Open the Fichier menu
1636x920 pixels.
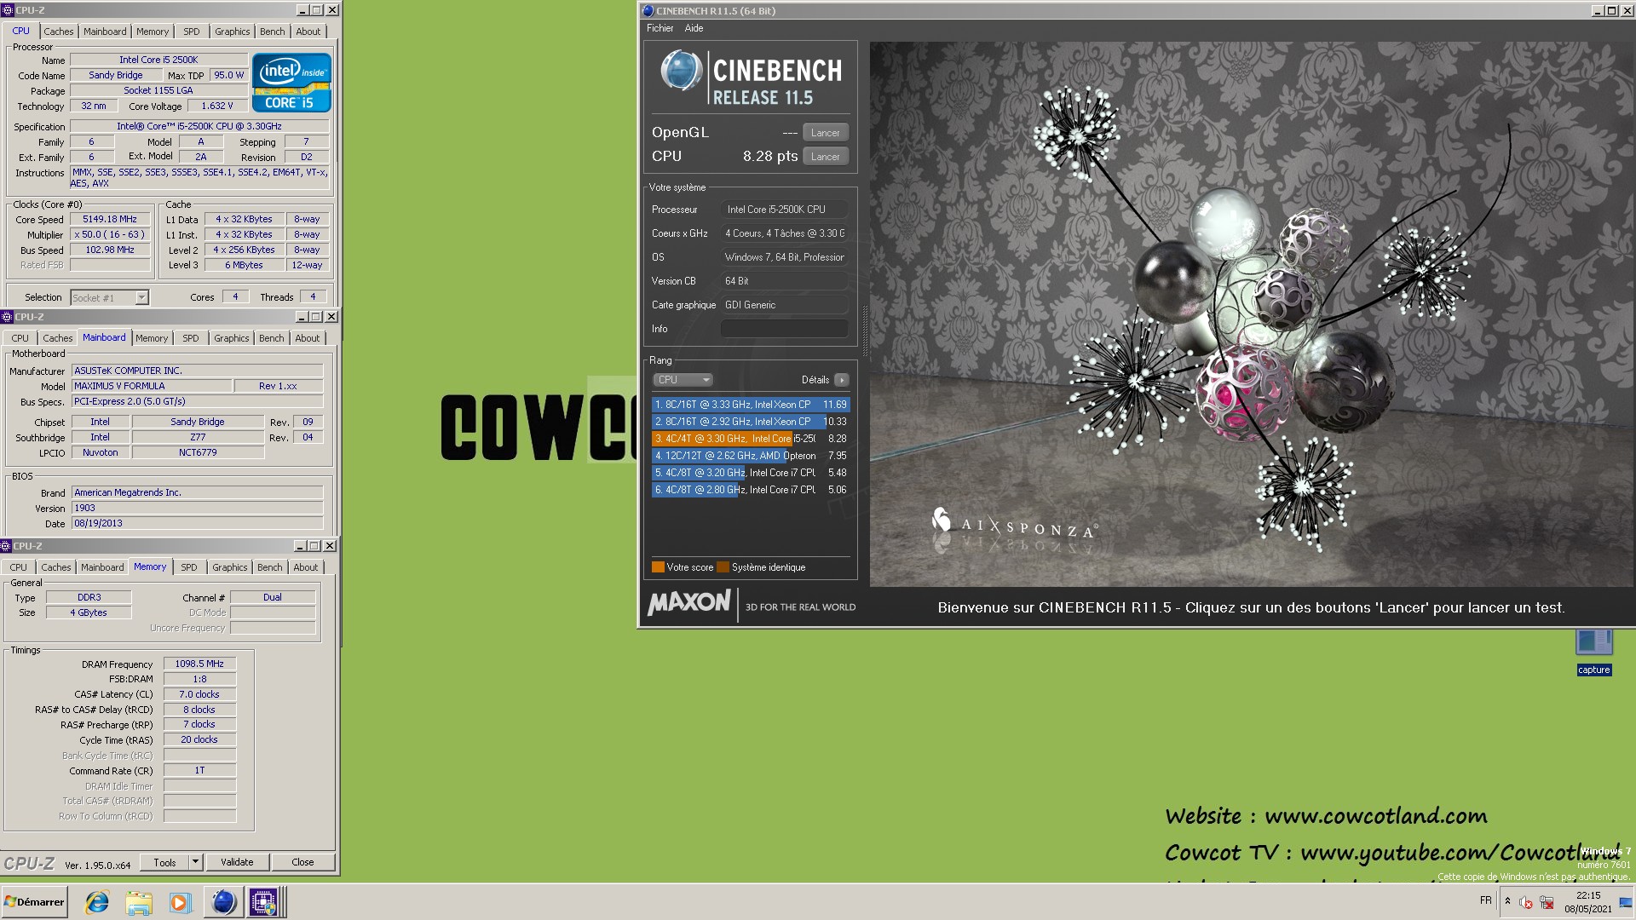(x=660, y=28)
